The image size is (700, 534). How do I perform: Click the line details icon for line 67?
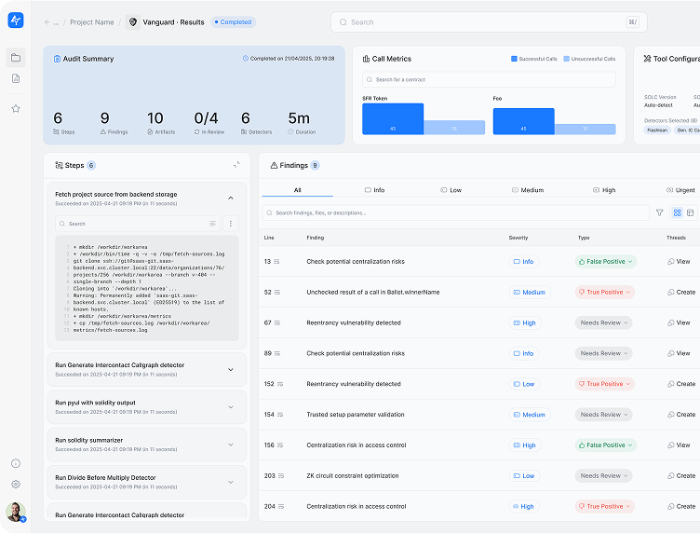277,322
